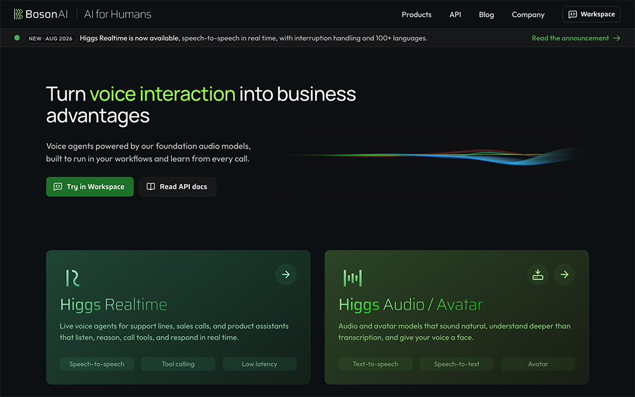Click the AI for Humans tagline

(117, 14)
